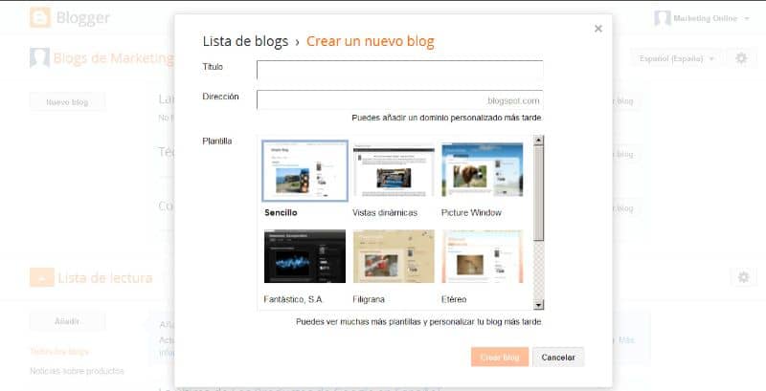Screen dimensions: 766x391
Task: Click the template list scroll up arrow
Action: pyautogui.click(x=538, y=141)
